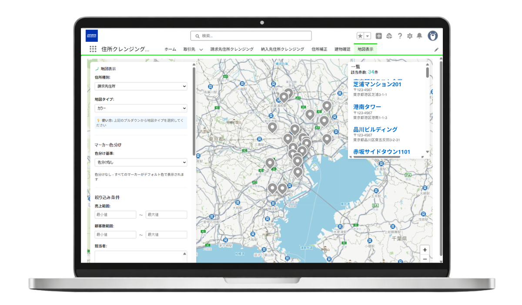Open the help question mark icon

click(399, 36)
